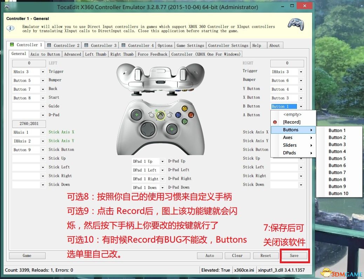
Task: Click the Clear button
Action: click(237, 256)
